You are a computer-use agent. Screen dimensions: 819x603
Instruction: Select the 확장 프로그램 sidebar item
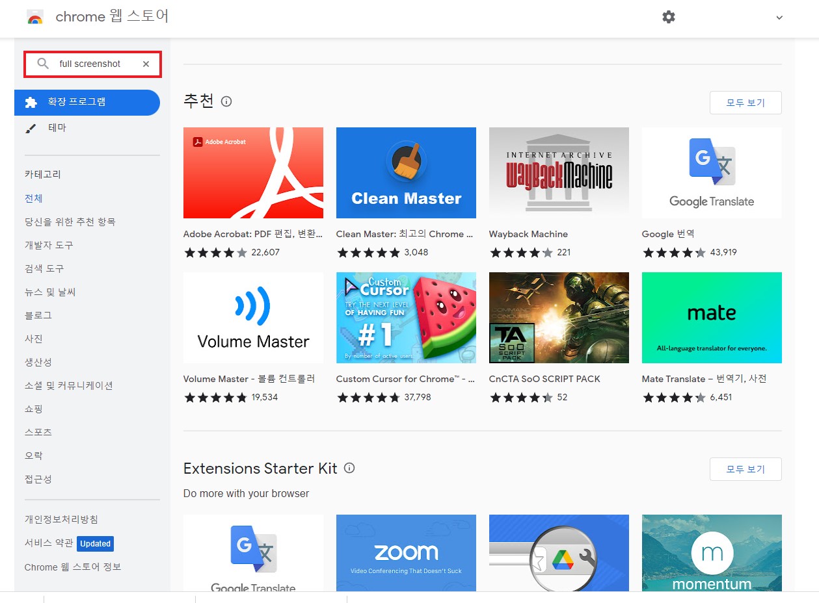[87, 103]
